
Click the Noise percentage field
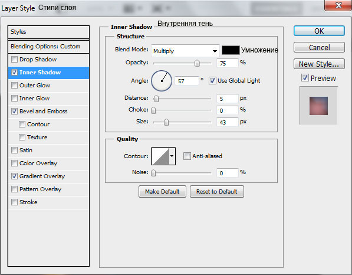(x=227, y=173)
